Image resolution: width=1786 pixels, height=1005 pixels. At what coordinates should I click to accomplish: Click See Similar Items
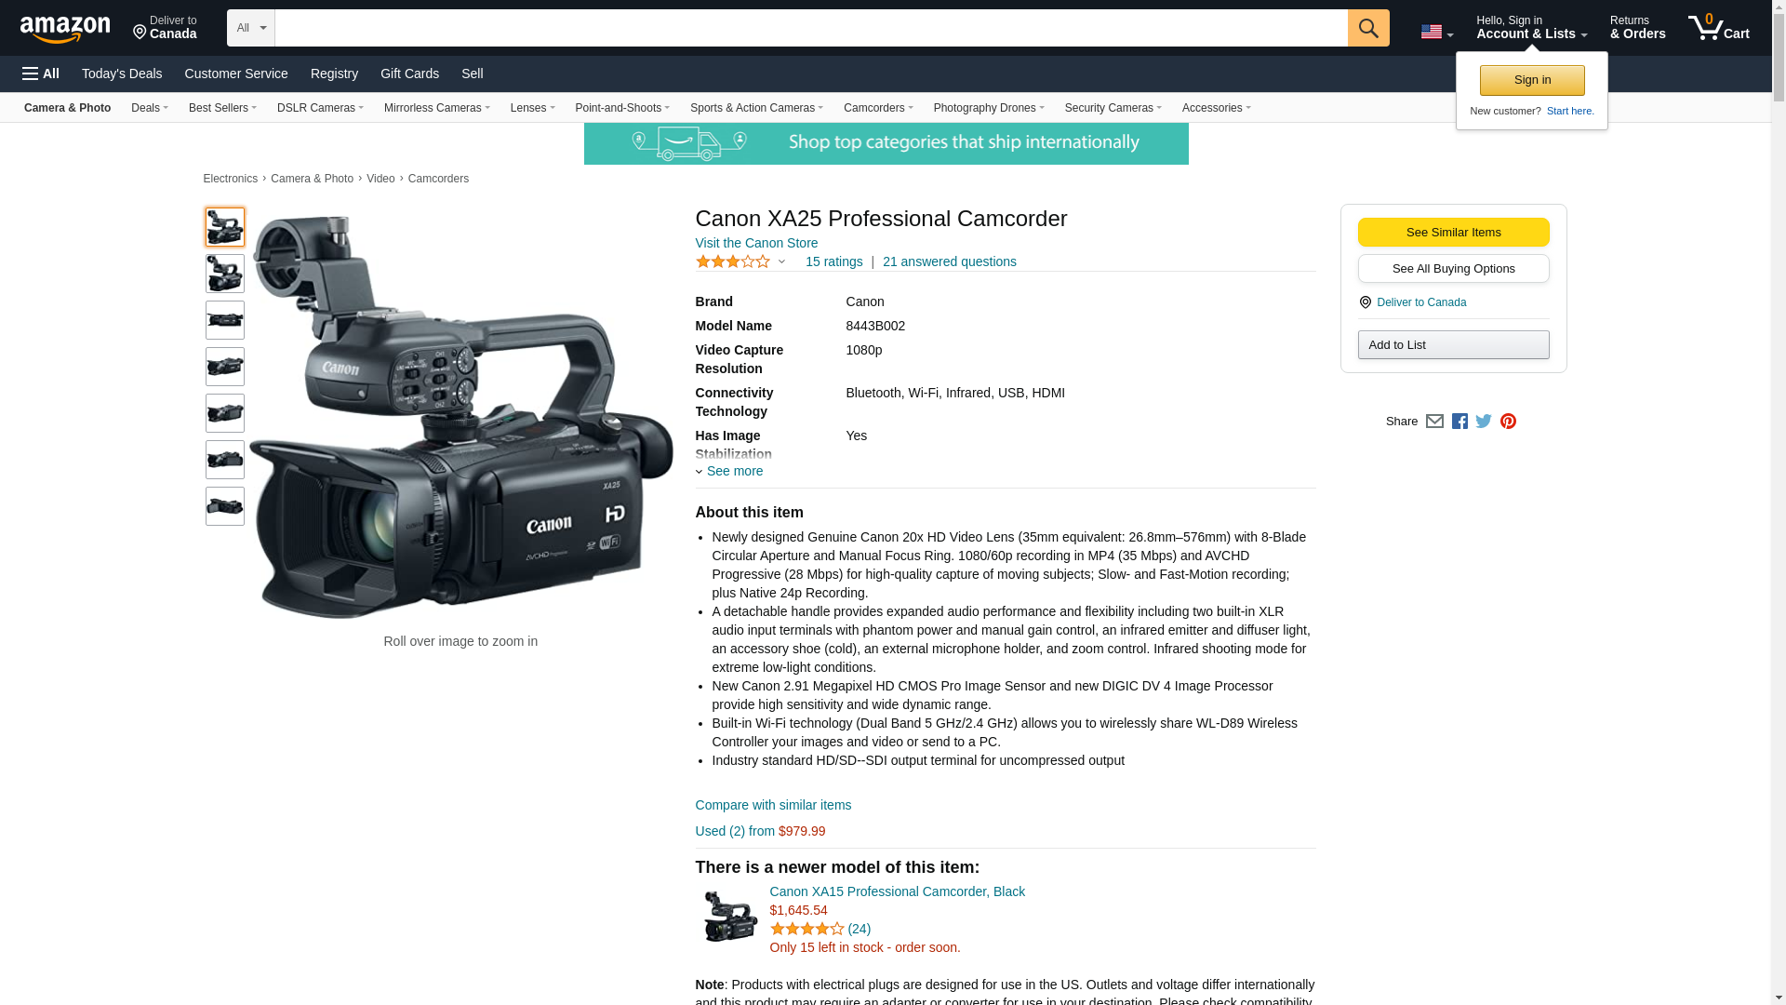(x=1453, y=232)
